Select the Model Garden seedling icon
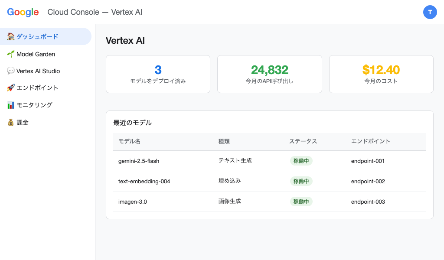The width and height of the screenshot is (444, 260). [x=11, y=54]
